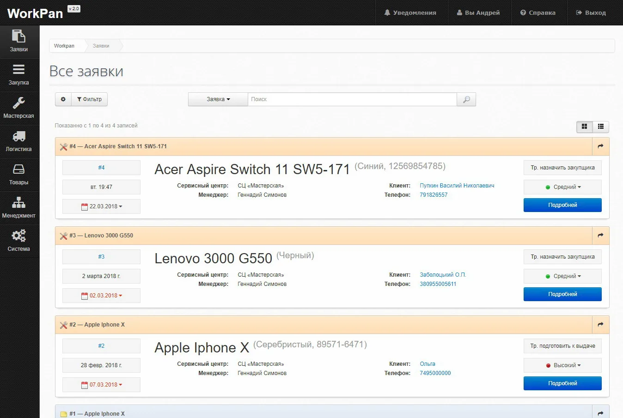The height and width of the screenshot is (418, 623).
Task: Expand the Заявка search type dropdown
Action: pos(218,99)
